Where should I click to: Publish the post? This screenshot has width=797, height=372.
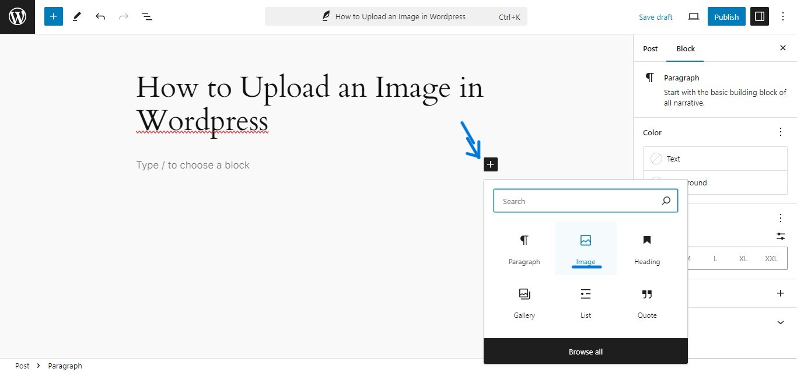(x=726, y=17)
